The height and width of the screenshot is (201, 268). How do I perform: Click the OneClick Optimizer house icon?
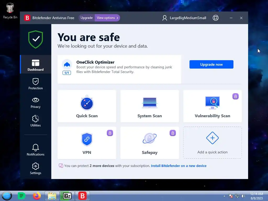[67, 64]
